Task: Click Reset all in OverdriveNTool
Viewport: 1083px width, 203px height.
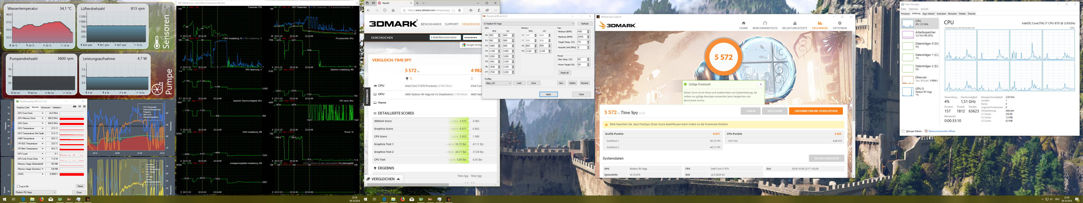Action: pos(564,73)
